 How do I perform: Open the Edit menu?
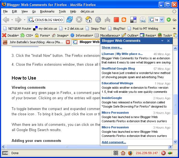14,11
